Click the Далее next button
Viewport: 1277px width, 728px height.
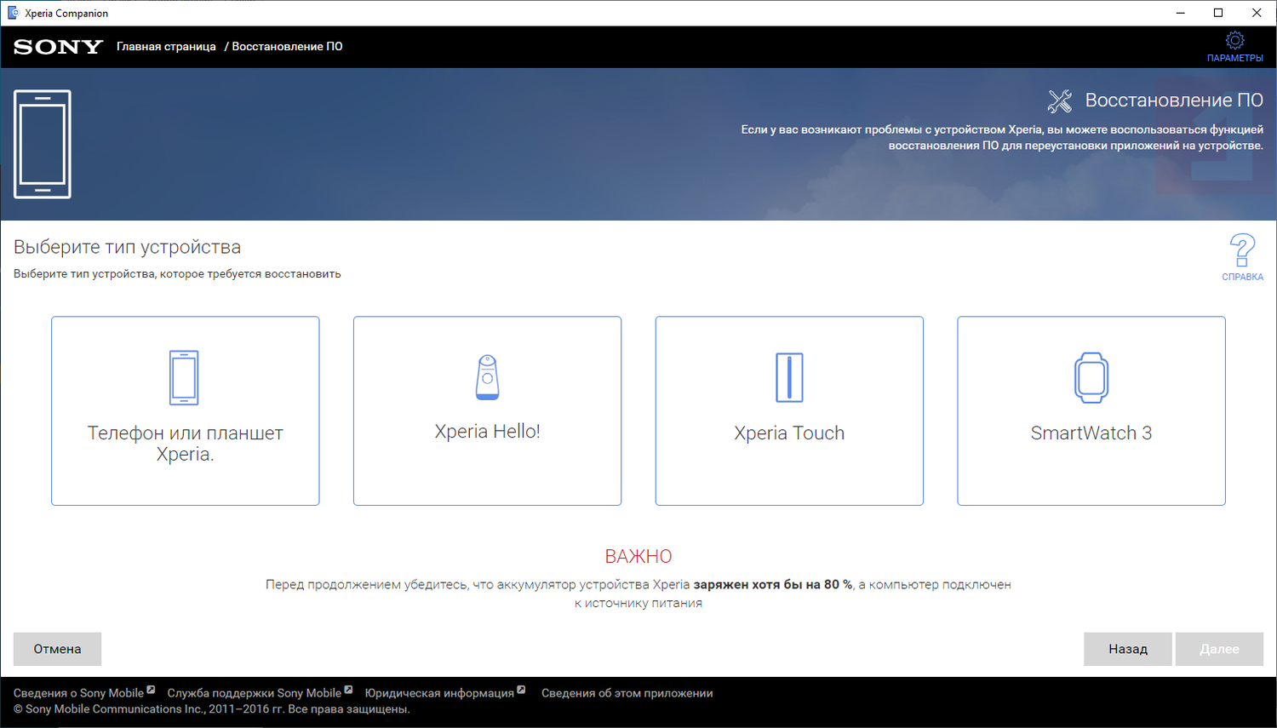(1219, 649)
